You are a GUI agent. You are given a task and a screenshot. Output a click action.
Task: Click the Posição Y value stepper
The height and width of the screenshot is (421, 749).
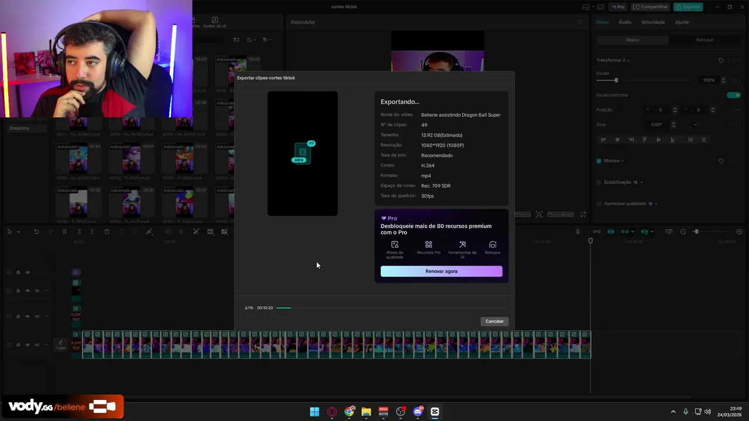(713, 110)
